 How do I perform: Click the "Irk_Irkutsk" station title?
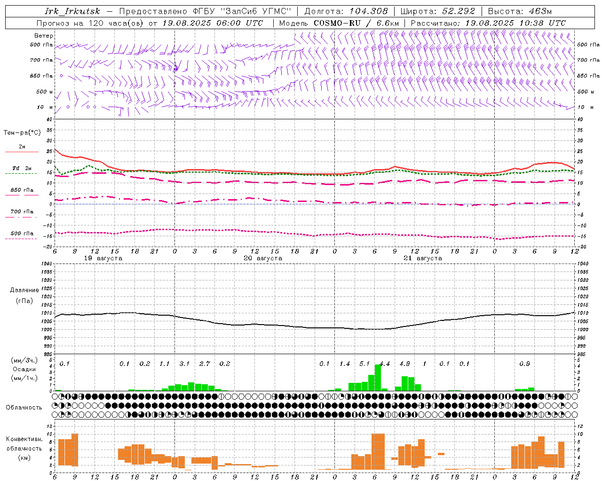click(x=72, y=11)
